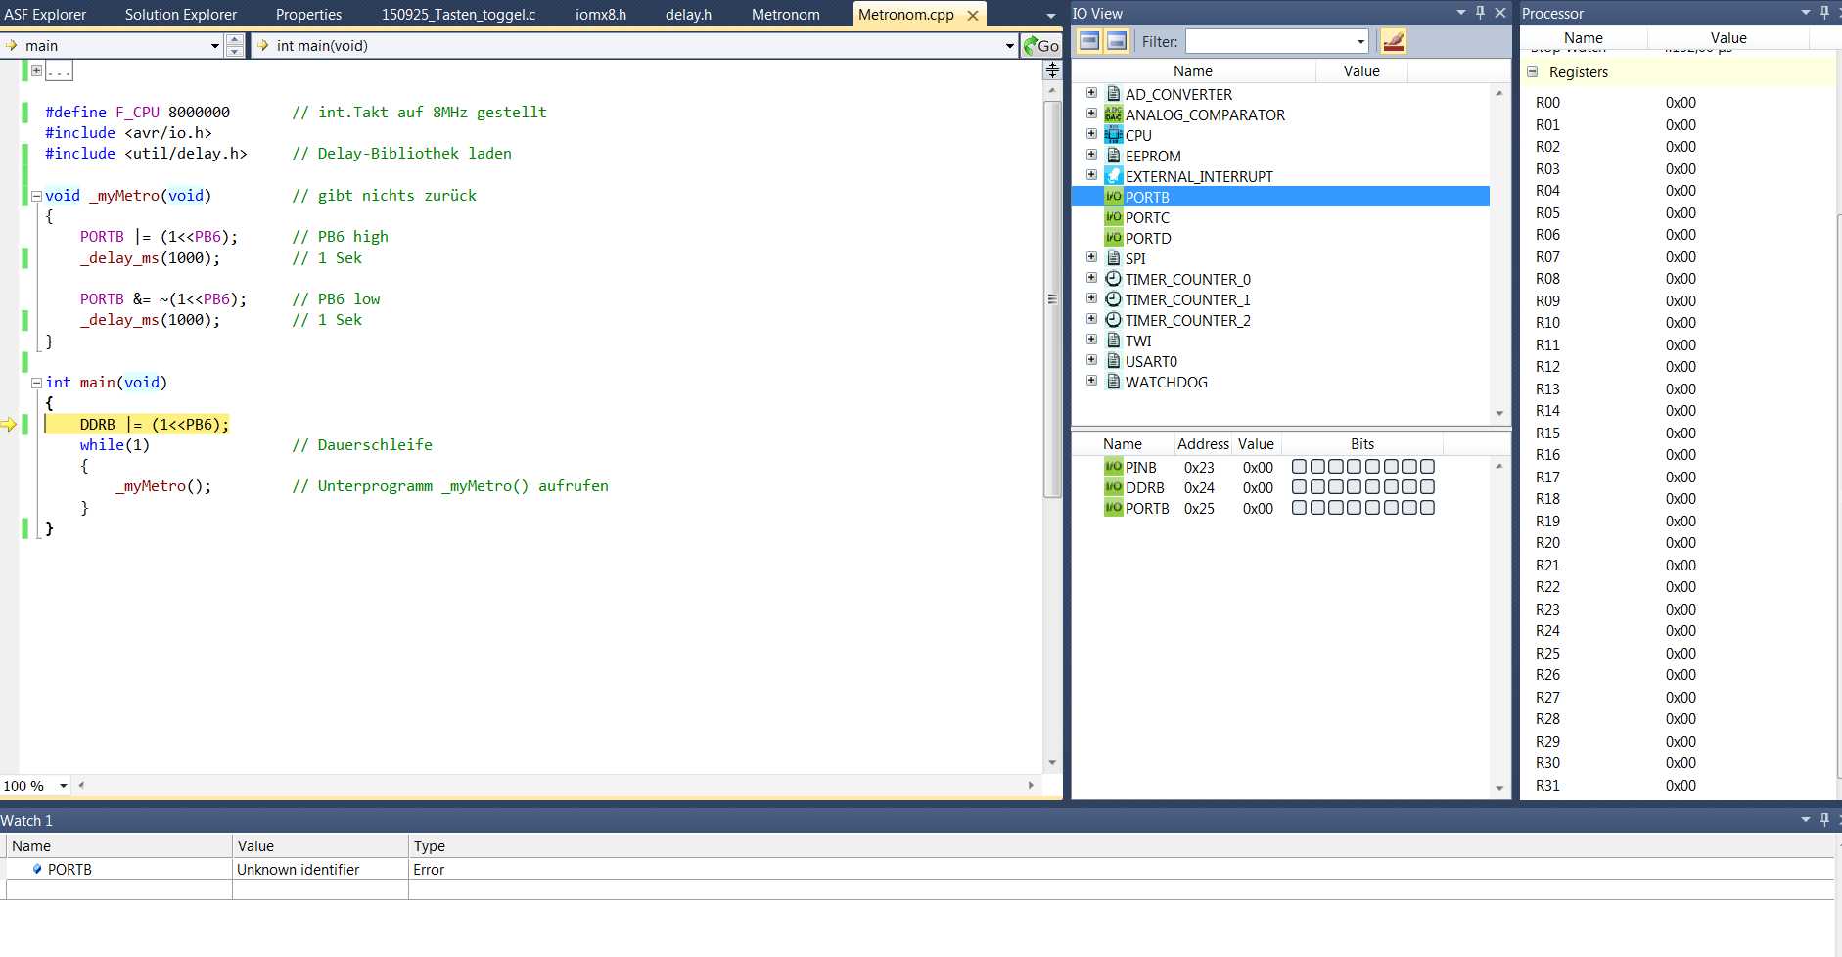Click the PINB register I/O icon

[1113, 467]
